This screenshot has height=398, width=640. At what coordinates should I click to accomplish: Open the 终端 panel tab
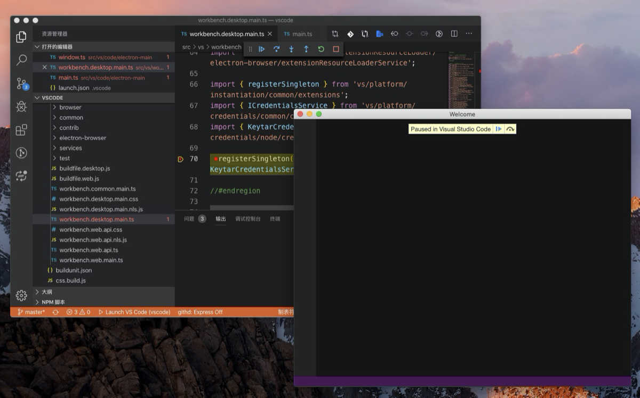(x=274, y=219)
